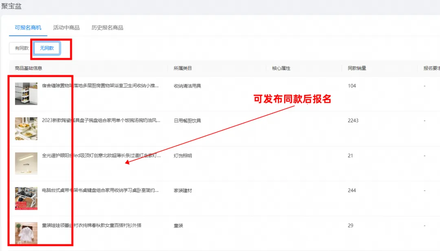Click the 全光谱护眼 ceiling light title
Viewport: 440px width, 251px height.
point(101,156)
